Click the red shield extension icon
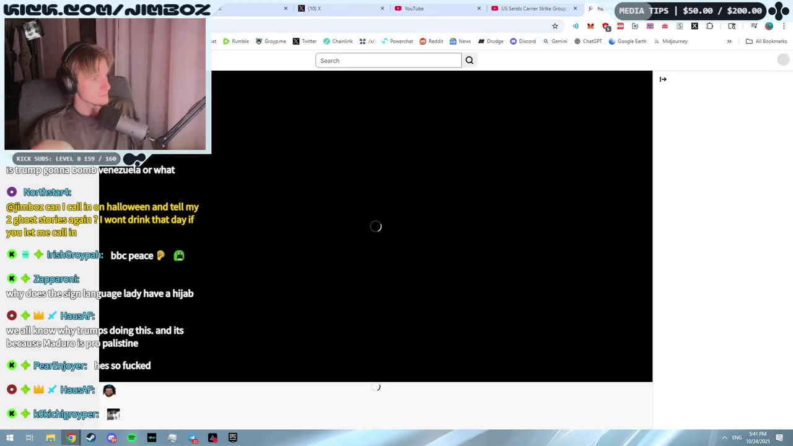The width and height of the screenshot is (793, 446). click(605, 26)
